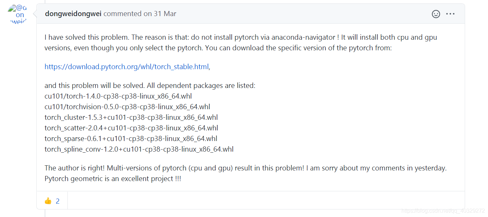488x217 pixels.
Task: Open the emoji reaction smiley picker
Action: 436,14
